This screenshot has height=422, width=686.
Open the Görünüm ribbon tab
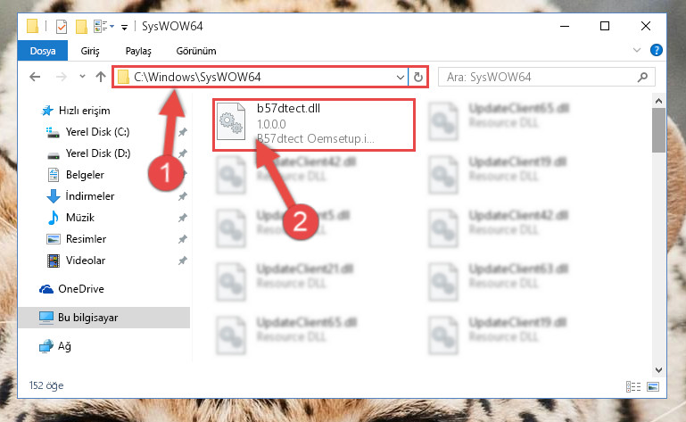coord(196,51)
